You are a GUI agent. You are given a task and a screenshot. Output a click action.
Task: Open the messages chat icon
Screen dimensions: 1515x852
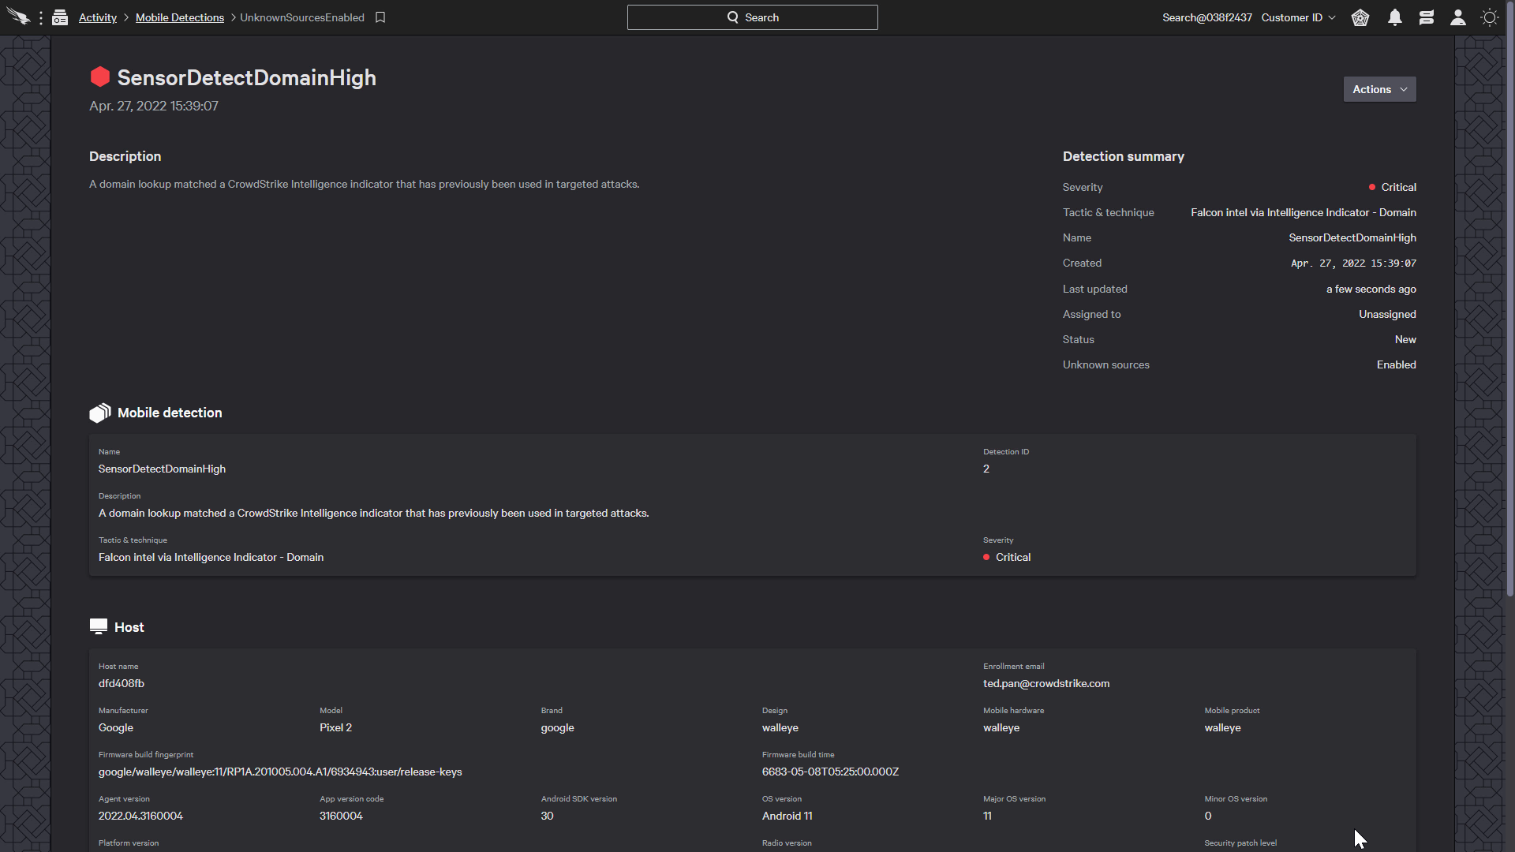[x=1426, y=17]
